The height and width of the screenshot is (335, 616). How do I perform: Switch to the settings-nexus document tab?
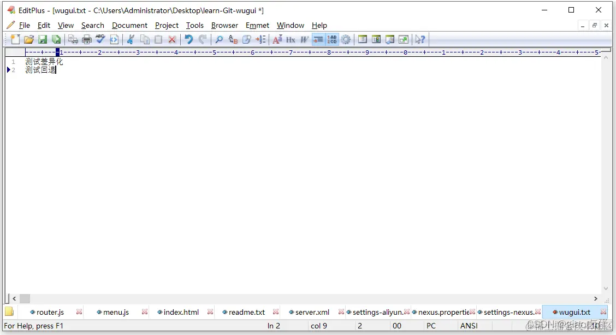point(509,312)
